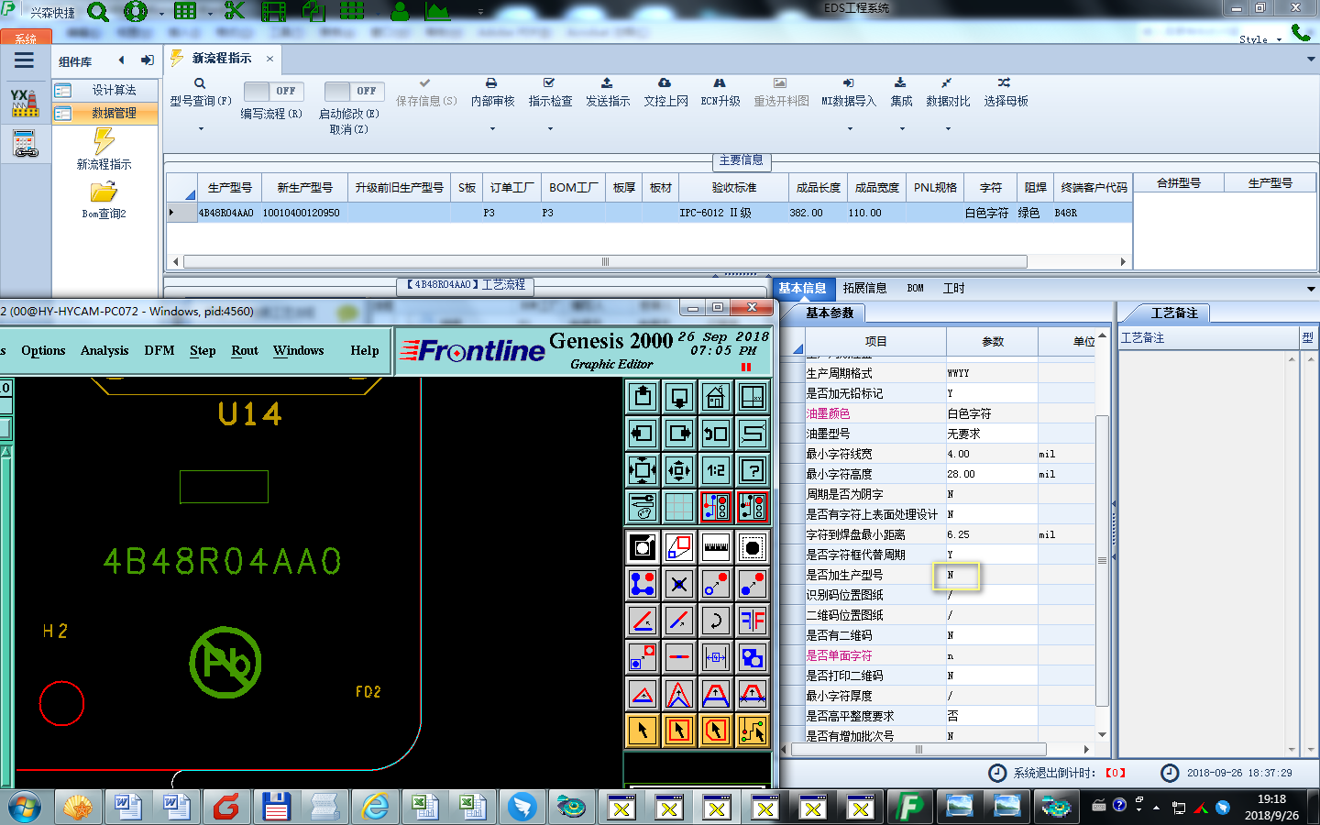Open Internet Explorer from the taskbar
This screenshot has height=825, width=1320.
click(x=375, y=807)
